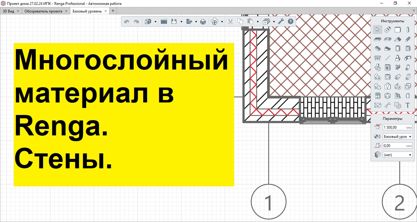Close the 'Базовый уровень' tab
The image size is (417, 222).
point(106,11)
